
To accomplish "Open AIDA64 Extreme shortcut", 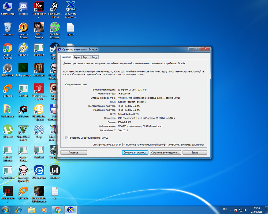I will [x=8, y=153].
